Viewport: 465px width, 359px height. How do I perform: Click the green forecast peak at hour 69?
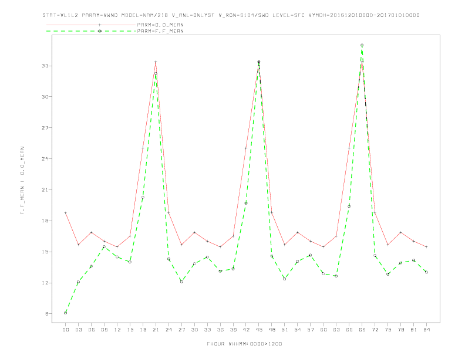(x=362, y=45)
